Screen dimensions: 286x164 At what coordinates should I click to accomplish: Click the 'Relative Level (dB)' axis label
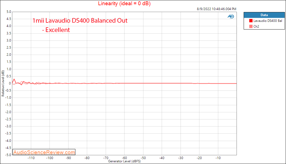coord(3,83)
